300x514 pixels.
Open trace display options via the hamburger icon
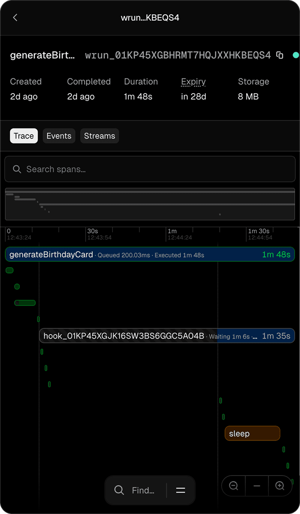[x=180, y=490]
